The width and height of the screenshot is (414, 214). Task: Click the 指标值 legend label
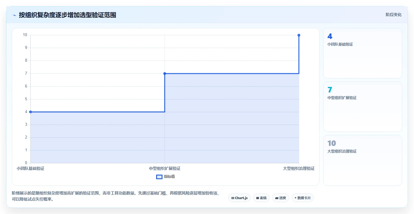pos(169,177)
